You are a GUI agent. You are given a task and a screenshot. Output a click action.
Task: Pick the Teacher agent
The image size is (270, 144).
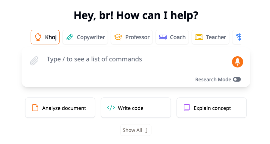click(x=210, y=37)
